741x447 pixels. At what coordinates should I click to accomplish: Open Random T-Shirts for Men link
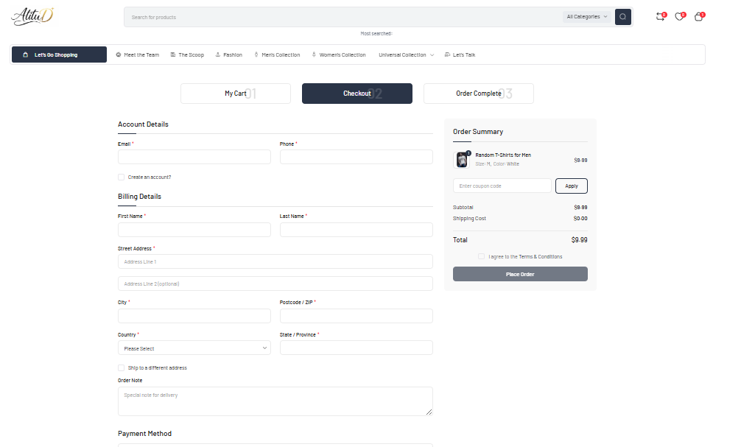point(503,155)
